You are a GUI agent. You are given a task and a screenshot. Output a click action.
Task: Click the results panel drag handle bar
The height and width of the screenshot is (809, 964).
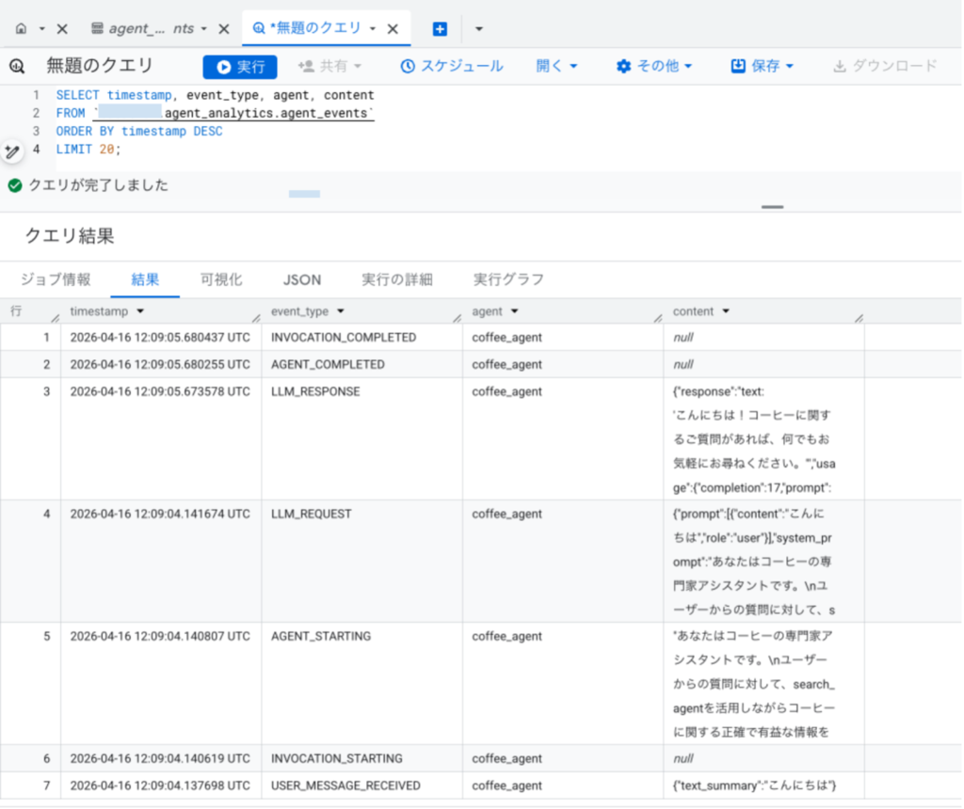coord(772,207)
